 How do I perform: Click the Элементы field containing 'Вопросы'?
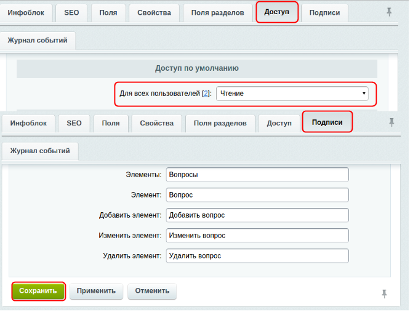(x=257, y=175)
